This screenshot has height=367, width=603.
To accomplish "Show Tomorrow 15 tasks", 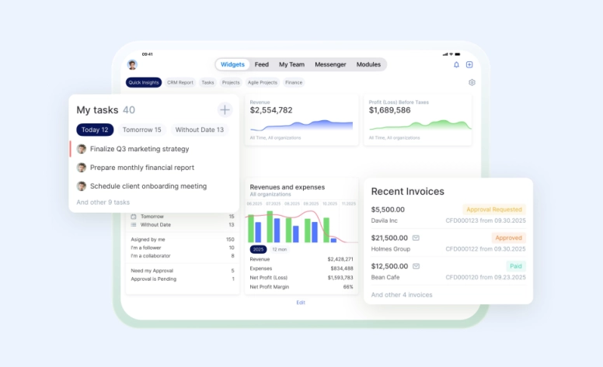I will point(142,130).
